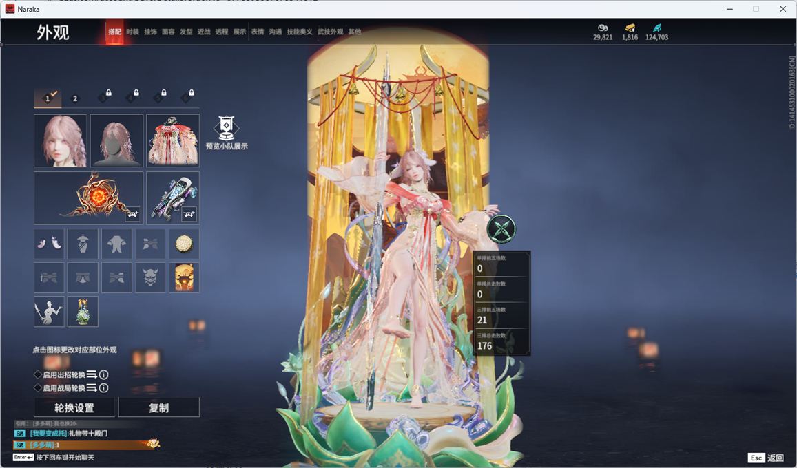Open the spear pose display slot
This screenshot has height=468, width=797.
click(x=50, y=312)
